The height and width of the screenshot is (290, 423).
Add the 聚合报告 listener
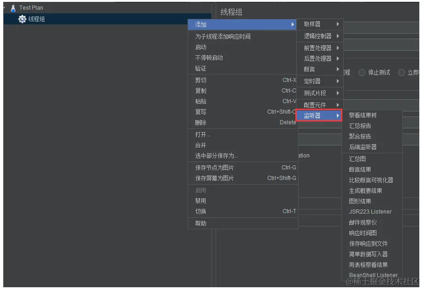pyautogui.click(x=372, y=136)
